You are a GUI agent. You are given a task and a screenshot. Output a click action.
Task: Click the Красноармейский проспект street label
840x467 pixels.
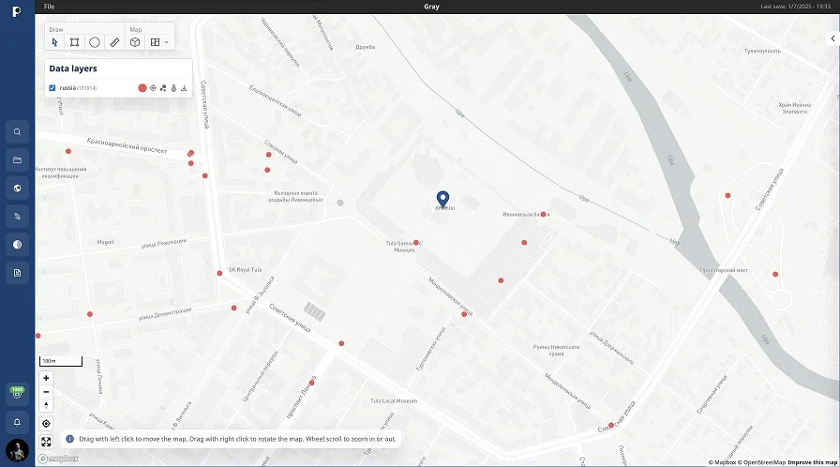(x=127, y=145)
